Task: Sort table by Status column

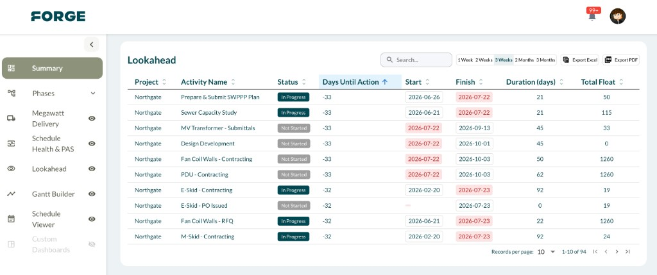Action: (x=292, y=82)
